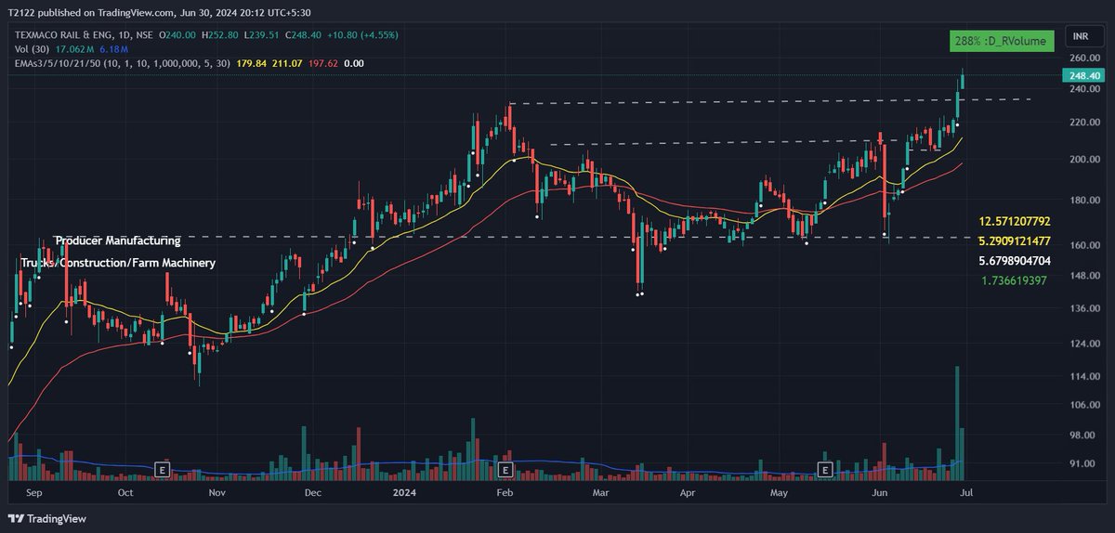1115x533 pixels.
Task: Click the Apr label on time axis
Action: 689,493
